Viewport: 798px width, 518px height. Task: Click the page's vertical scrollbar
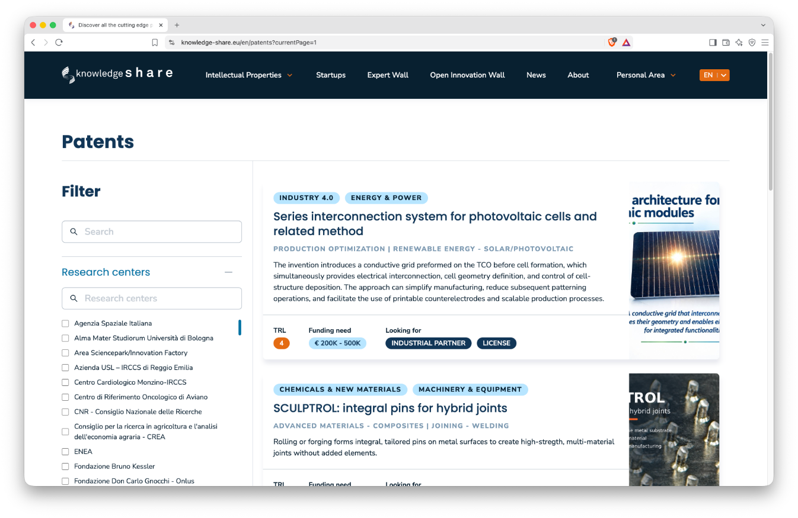tap(770, 123)
